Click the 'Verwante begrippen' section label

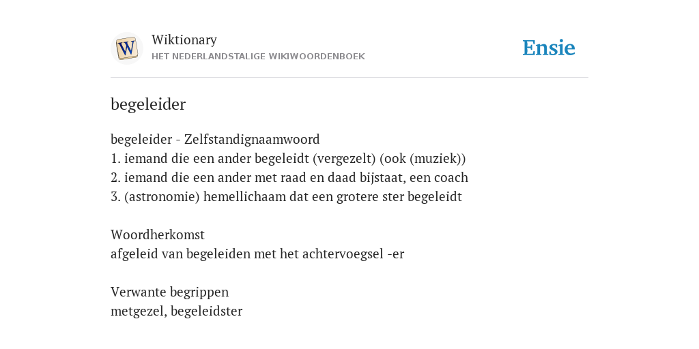(169, 292)
